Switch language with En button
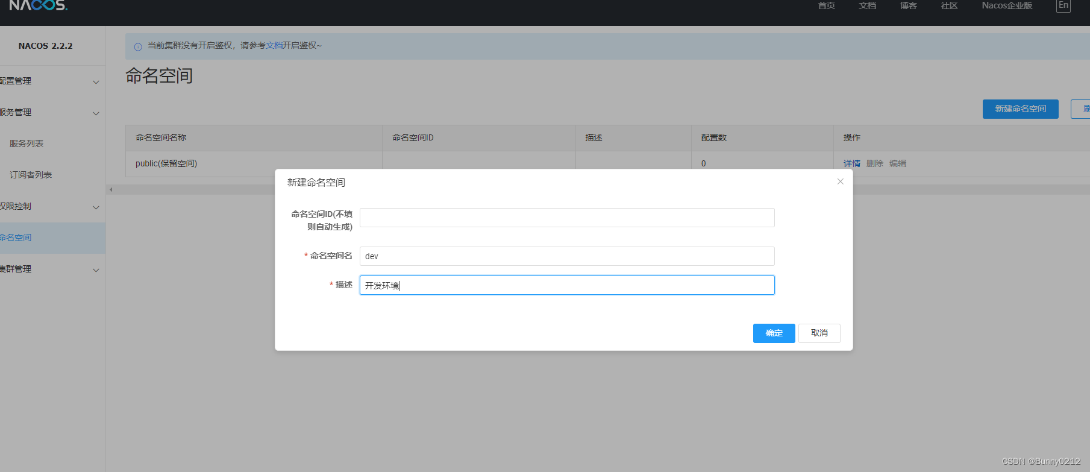 [x=1063, y=6]
